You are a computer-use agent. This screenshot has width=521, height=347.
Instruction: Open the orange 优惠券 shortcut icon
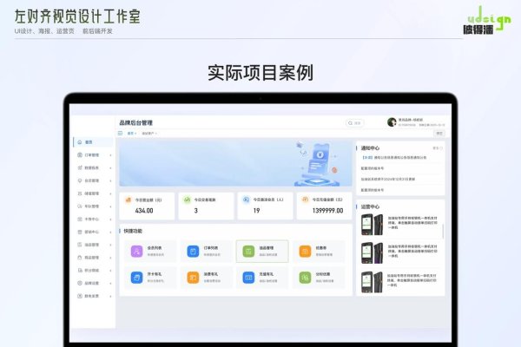click(x=305, y=252)
